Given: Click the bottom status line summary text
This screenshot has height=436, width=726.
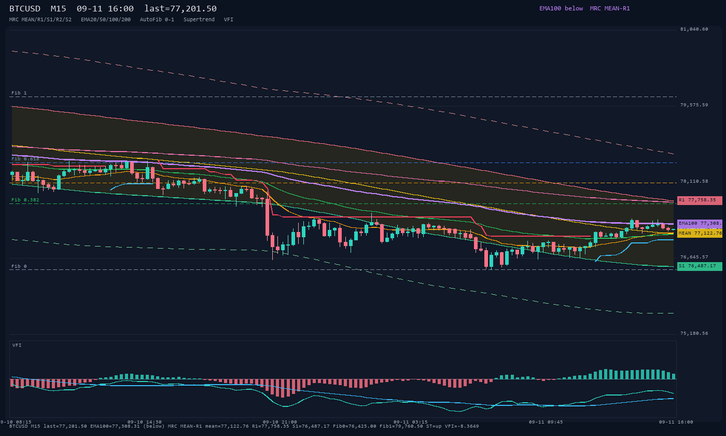Looking at the screenshot, I should point(244,426).
